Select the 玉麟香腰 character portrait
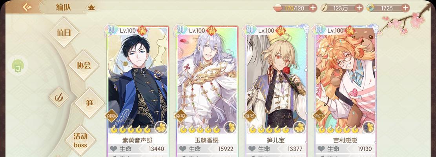Viewport: 436px width, 157px height. [x=207, y=80]
